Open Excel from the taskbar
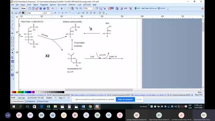The width and height of the screenshot is (215, 121). pos(48,107)
